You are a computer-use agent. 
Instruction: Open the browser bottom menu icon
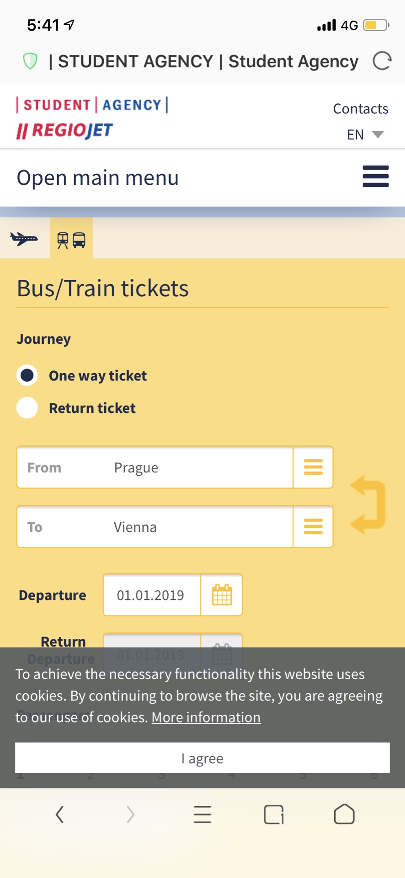tap(202, 814)
